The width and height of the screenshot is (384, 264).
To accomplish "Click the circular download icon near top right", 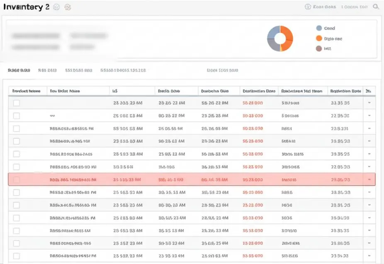I will 308,7.
